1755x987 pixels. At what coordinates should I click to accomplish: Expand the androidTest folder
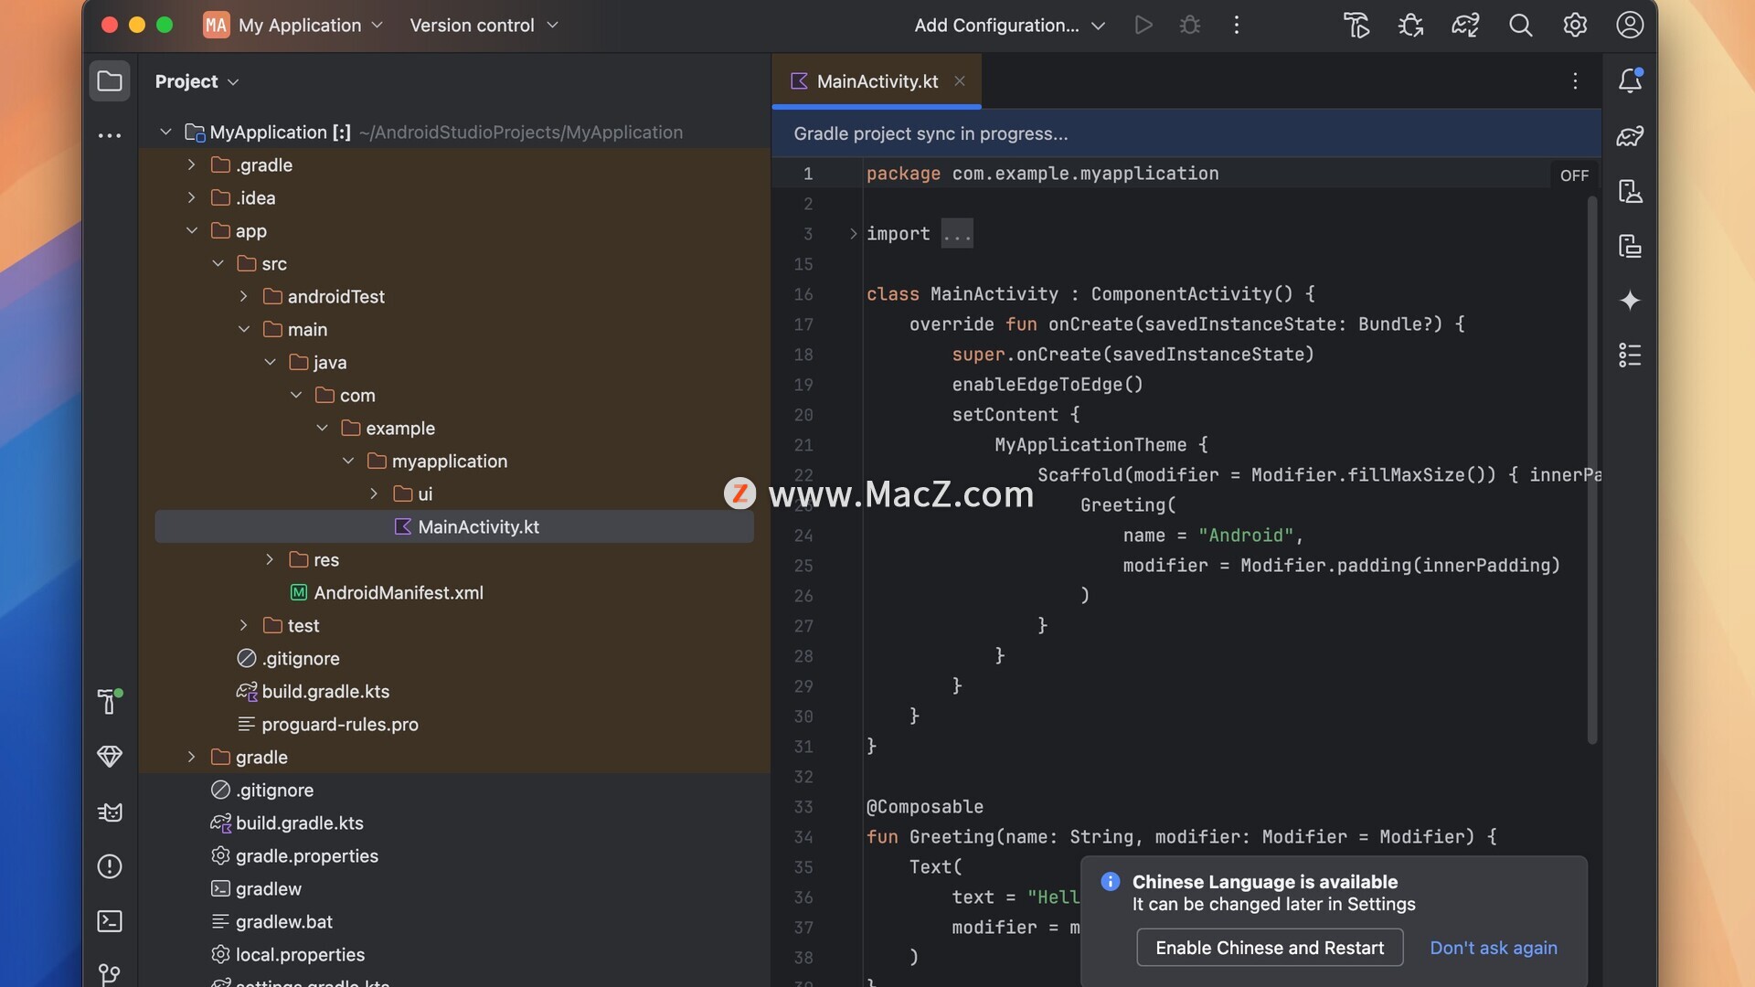(x=243, y=296)
